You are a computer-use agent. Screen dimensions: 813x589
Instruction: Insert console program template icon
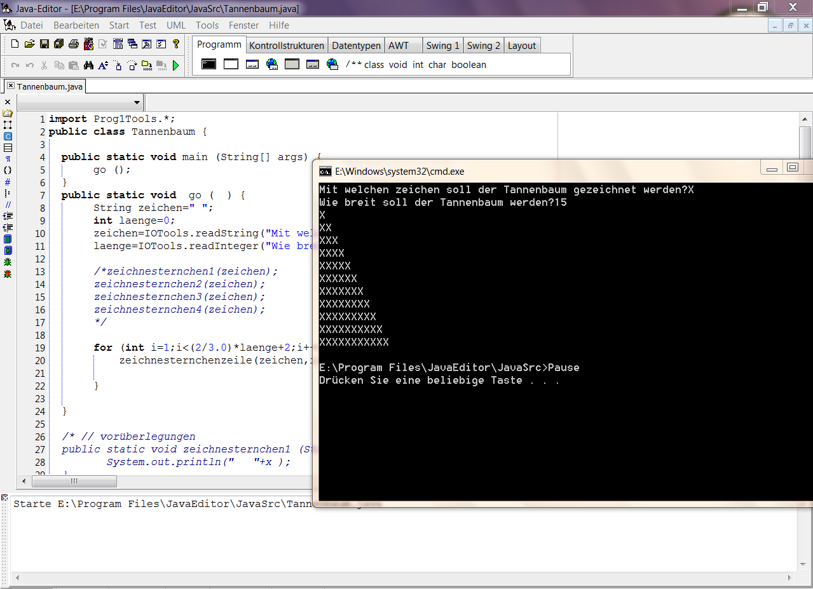(x=208, y=64)
